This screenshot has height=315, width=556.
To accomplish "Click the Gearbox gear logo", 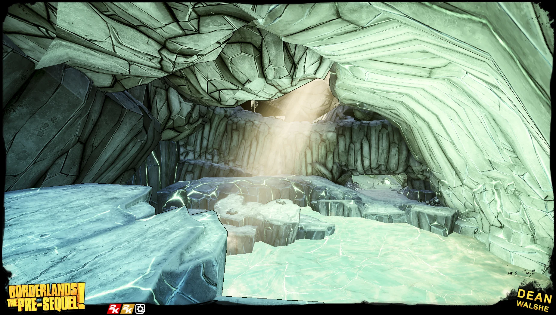I will tap(140, 309).
